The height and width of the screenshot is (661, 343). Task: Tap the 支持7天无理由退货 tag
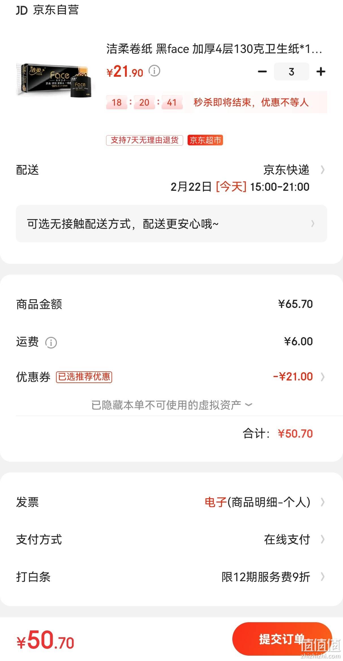[x=145, y=140]
